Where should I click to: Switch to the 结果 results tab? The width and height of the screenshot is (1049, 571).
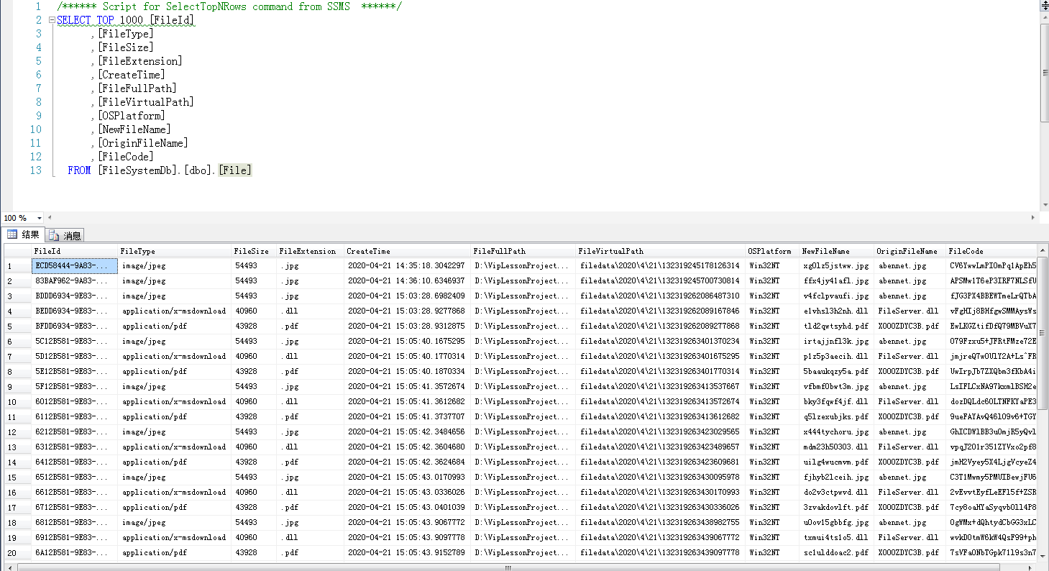click(x=24, y=234)
